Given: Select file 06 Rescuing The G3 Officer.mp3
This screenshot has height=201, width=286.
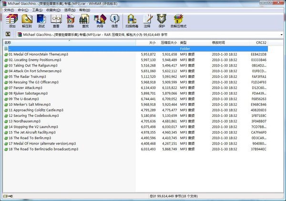Looking at the screenshot, I should click(x=33, y=82).
